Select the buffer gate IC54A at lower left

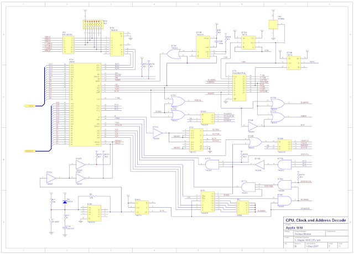pyautogui.click(x=51, y=179)
